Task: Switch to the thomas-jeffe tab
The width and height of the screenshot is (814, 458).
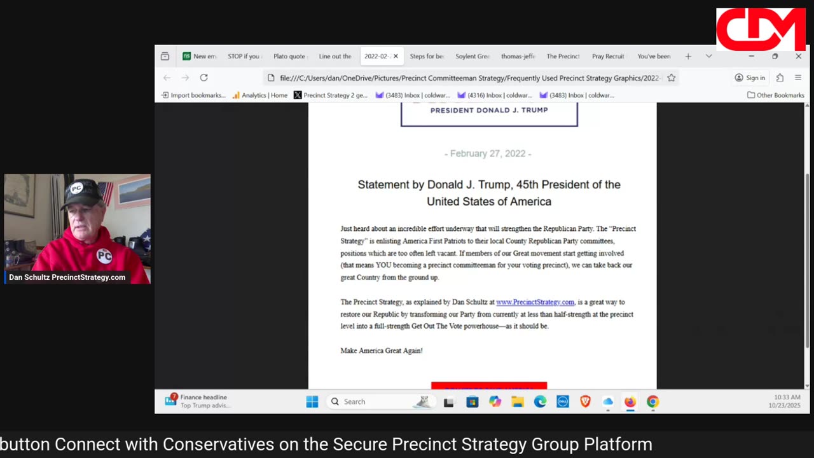Action: pos(518,56)
